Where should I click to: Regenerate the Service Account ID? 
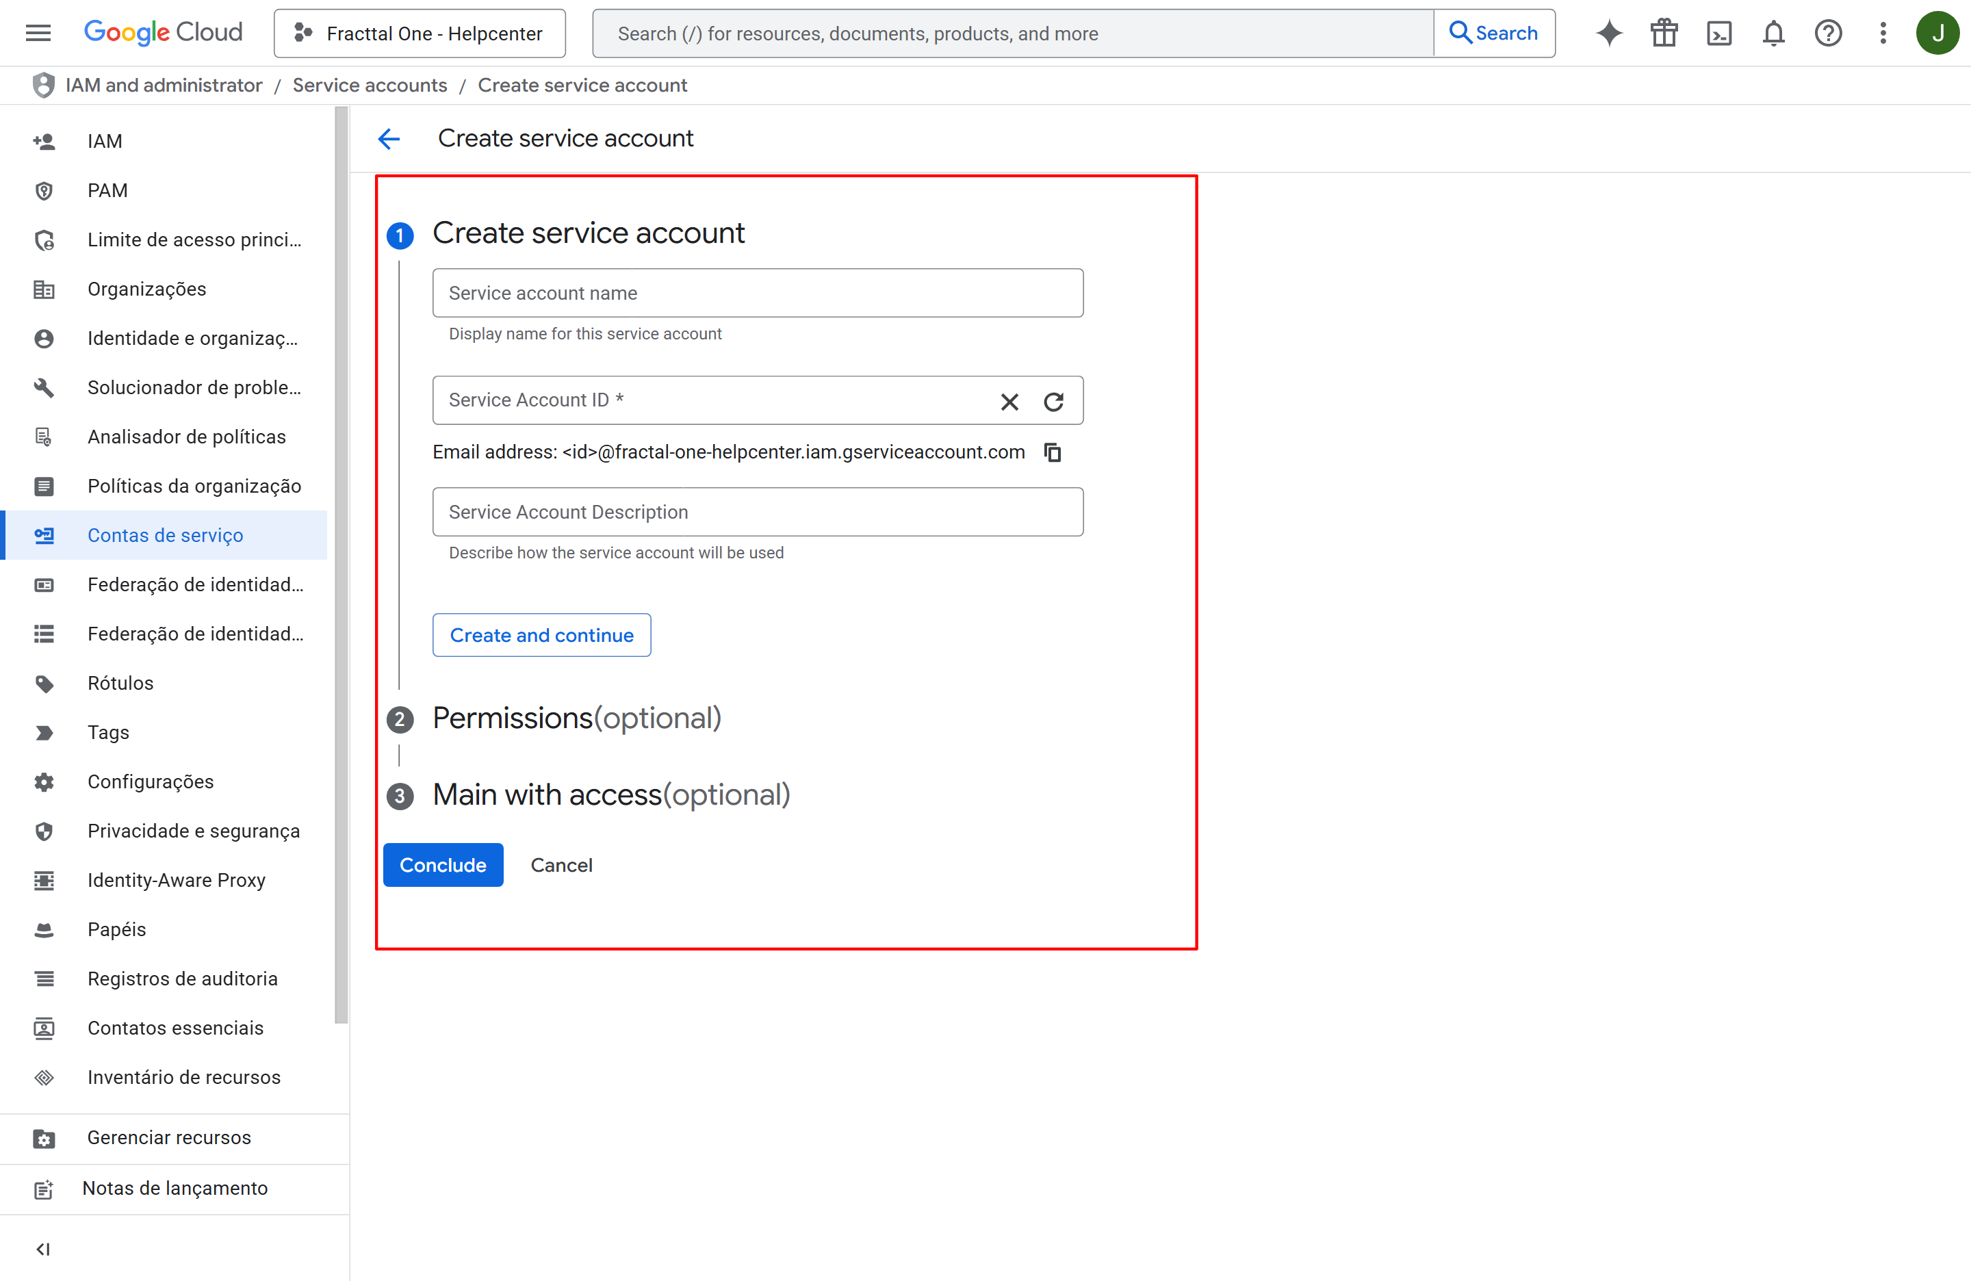pos(1053,402)
